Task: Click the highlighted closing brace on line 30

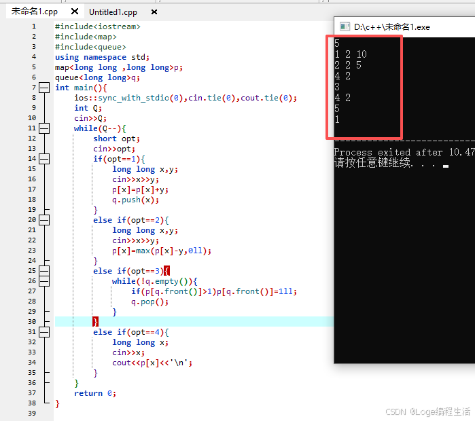Action: point(95,322)
